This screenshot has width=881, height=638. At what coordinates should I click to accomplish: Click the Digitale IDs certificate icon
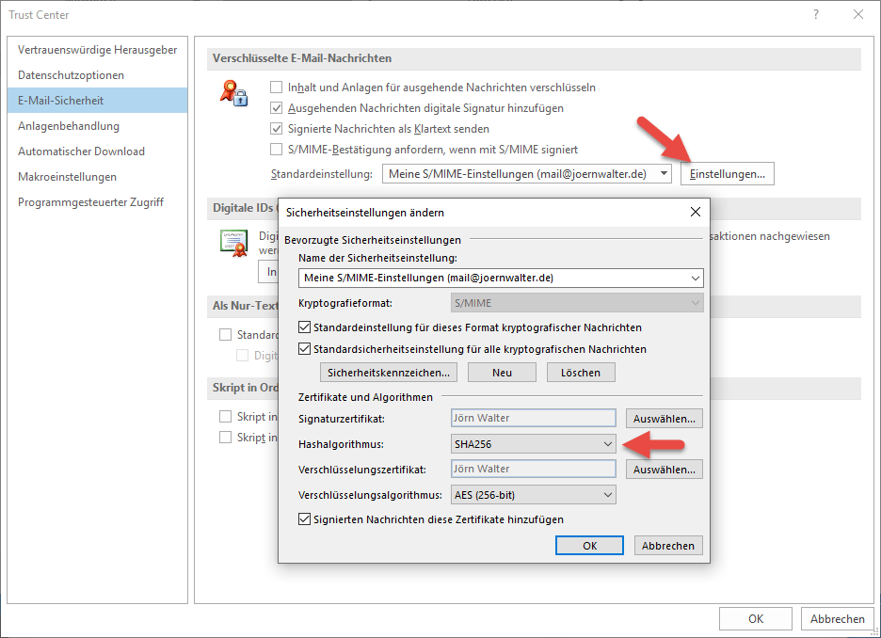coord(233,244)
